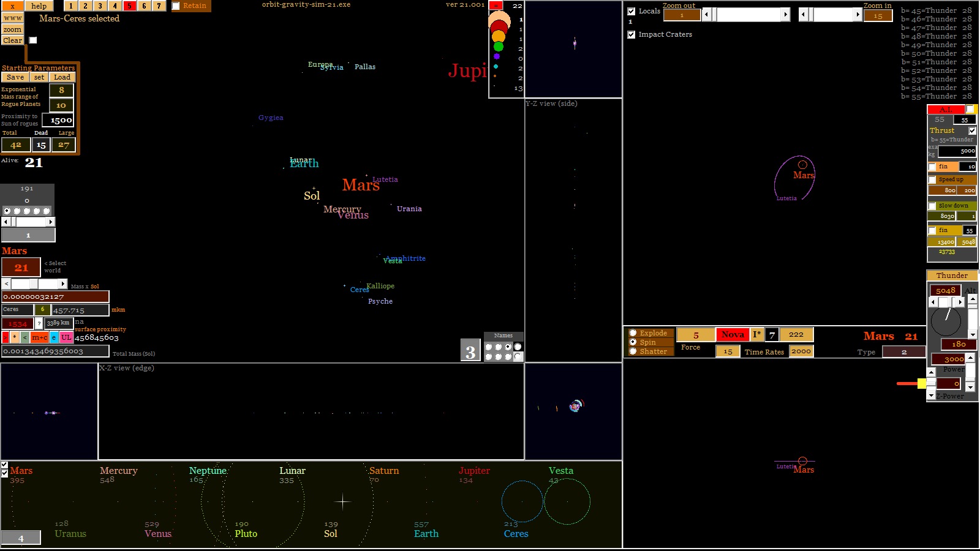The width and height of the screenshot is (980, 551).
Task: Click the question mark button
Action: 39,323
